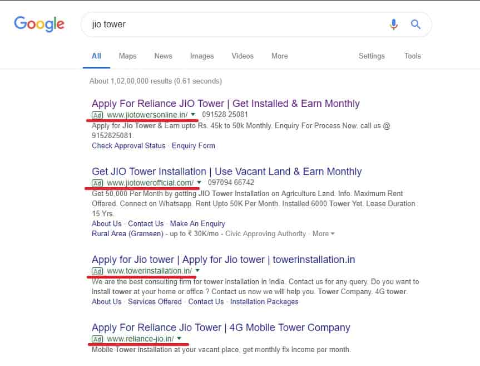Screen dimensions: 480x366
Task: Open the News results tab
Action: 163,56
